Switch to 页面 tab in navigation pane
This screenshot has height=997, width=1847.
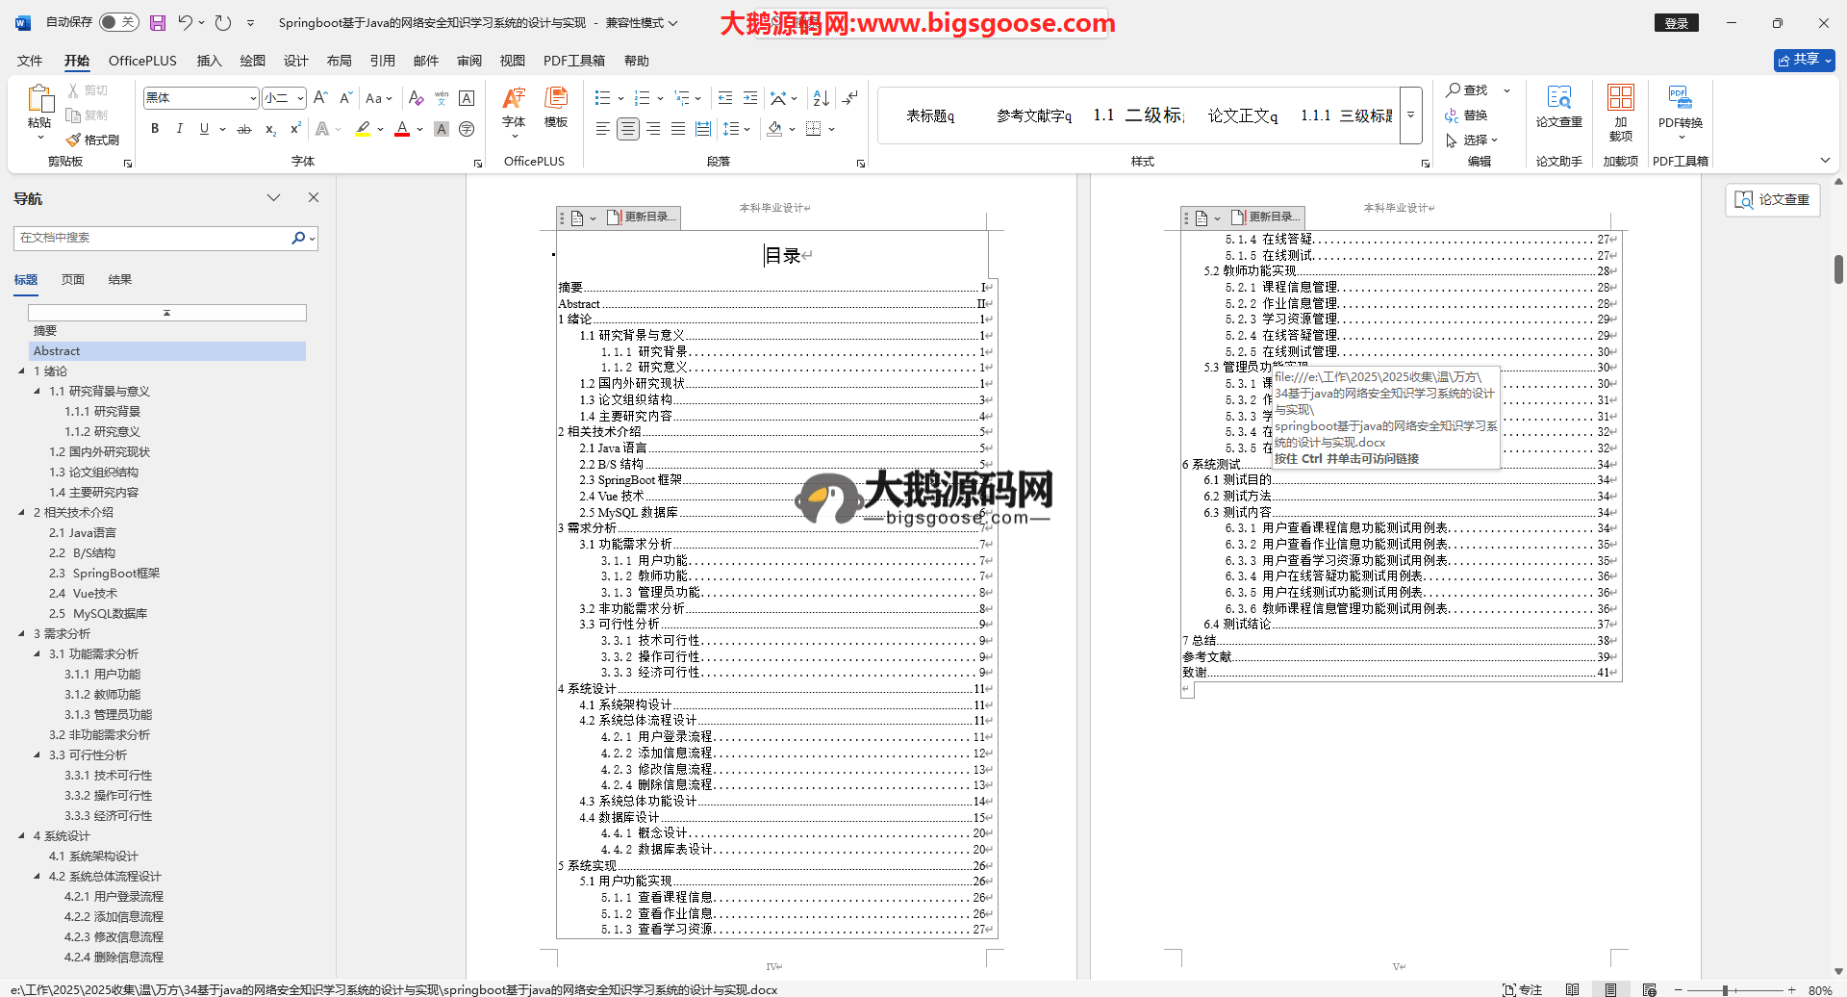73,280
